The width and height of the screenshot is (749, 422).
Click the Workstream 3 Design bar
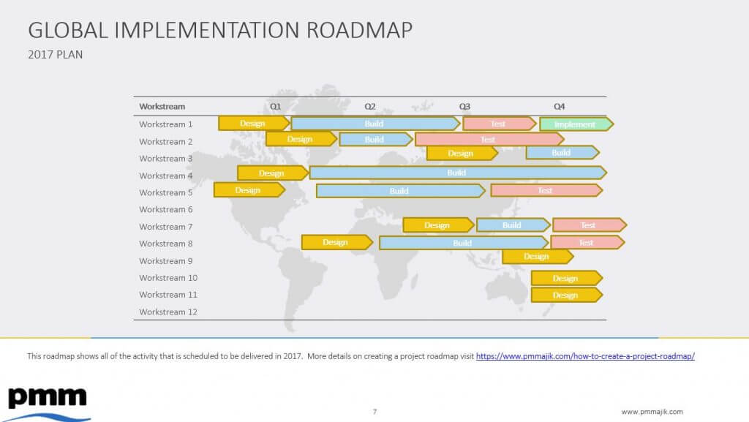tap(461, 154)
